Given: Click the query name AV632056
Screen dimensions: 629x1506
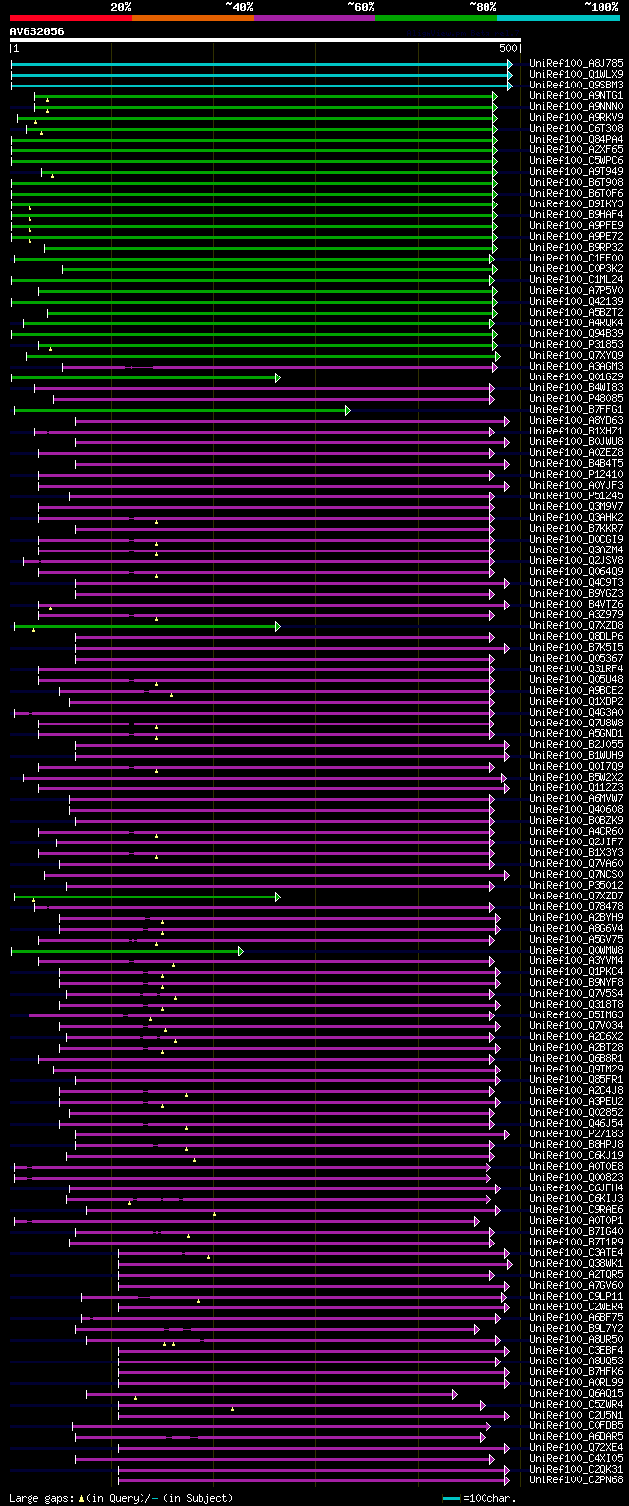Looking at the screenshot, I should (x=37, y=31).
